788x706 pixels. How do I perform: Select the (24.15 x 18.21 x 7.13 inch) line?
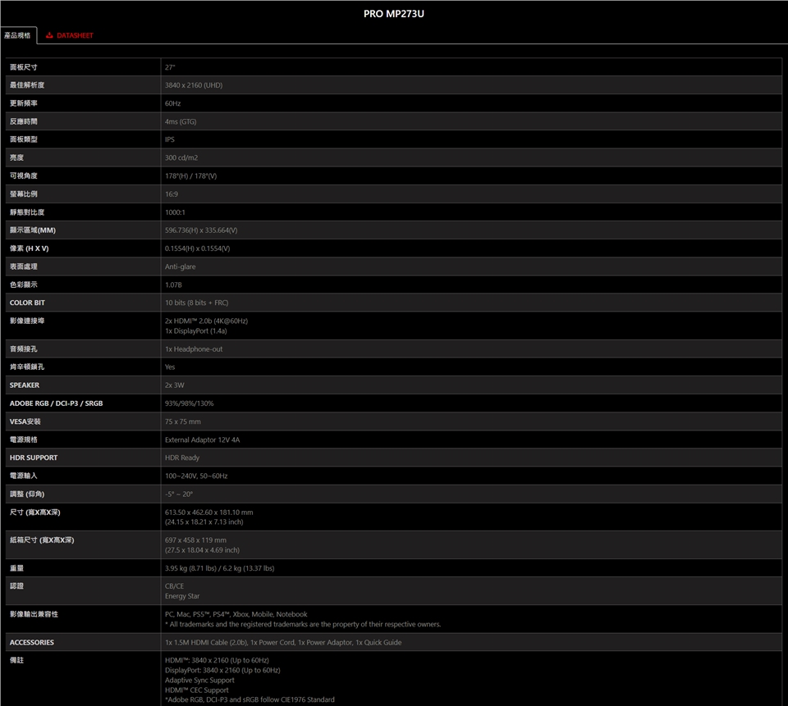pos(204,522)
